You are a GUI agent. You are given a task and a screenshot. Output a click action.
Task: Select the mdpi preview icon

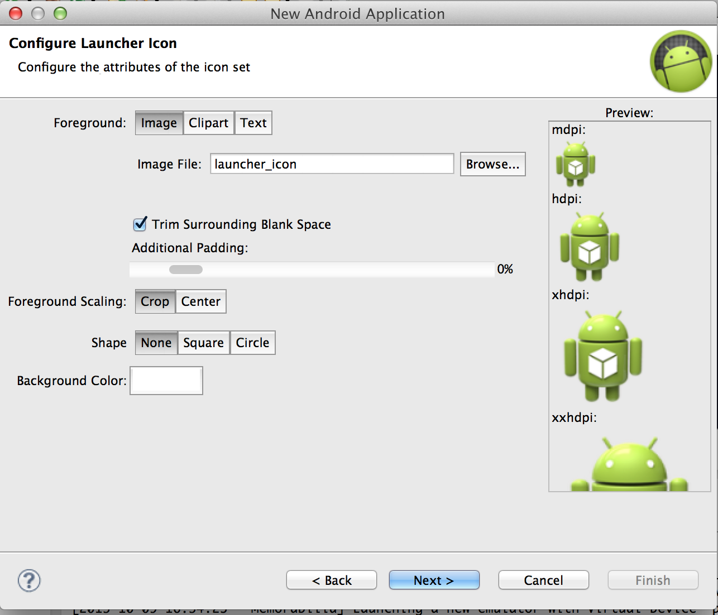point(576,164)
